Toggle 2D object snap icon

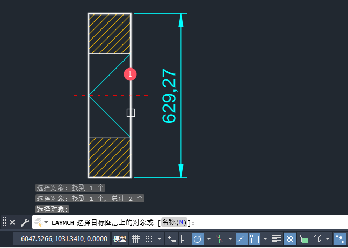click(x=255, y=239)
